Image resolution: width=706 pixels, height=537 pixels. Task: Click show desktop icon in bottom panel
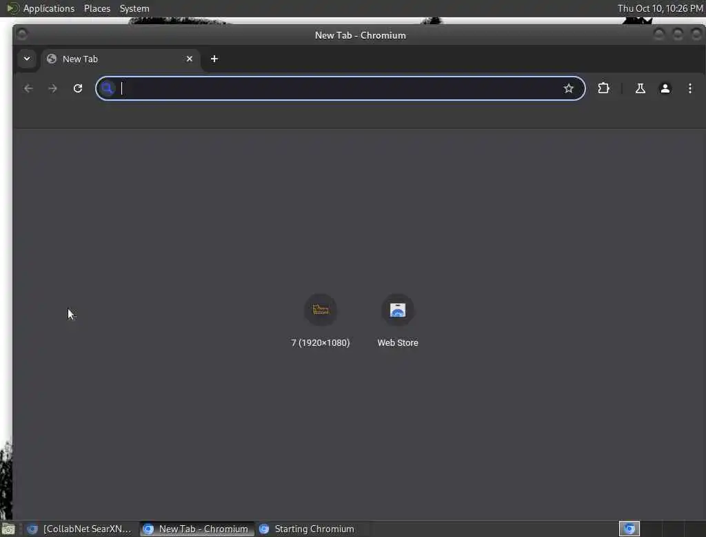point(8,529)
